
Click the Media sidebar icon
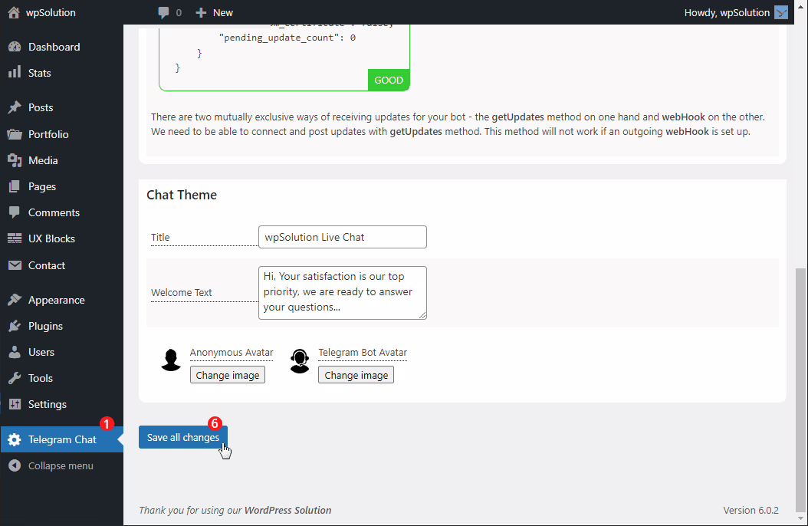pyautogui.click(x=15, y=160)
